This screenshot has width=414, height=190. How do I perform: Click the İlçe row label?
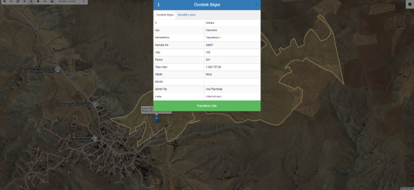157,31
